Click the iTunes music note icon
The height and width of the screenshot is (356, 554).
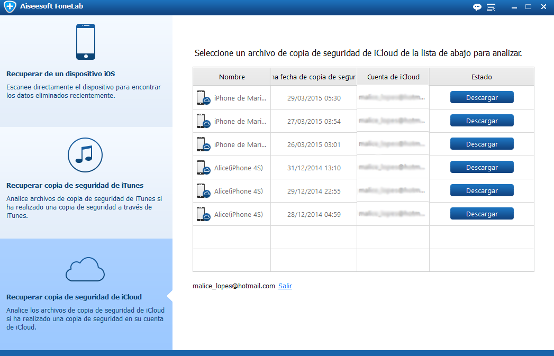point(85,154)
